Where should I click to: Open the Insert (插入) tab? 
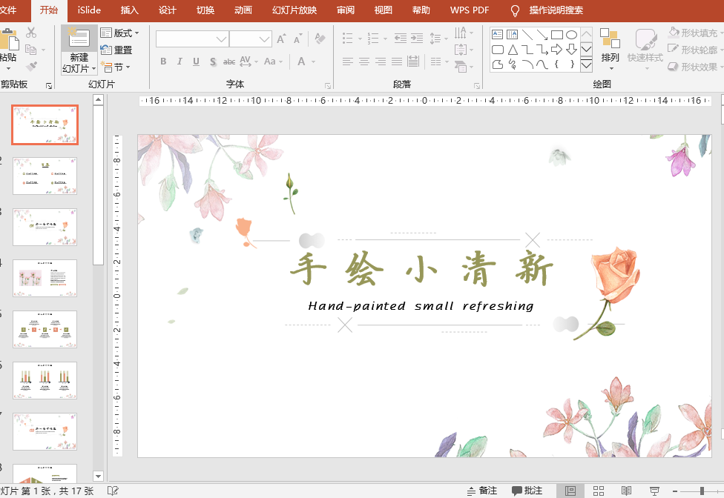pyautogui.click(x=129, y=10)
